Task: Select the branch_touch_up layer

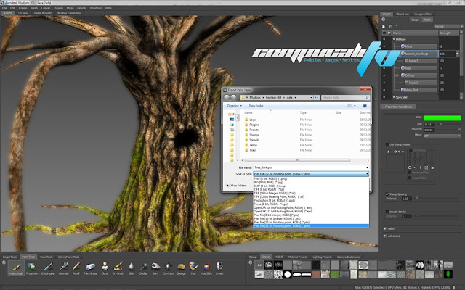Action: click(x=418, y=54)
